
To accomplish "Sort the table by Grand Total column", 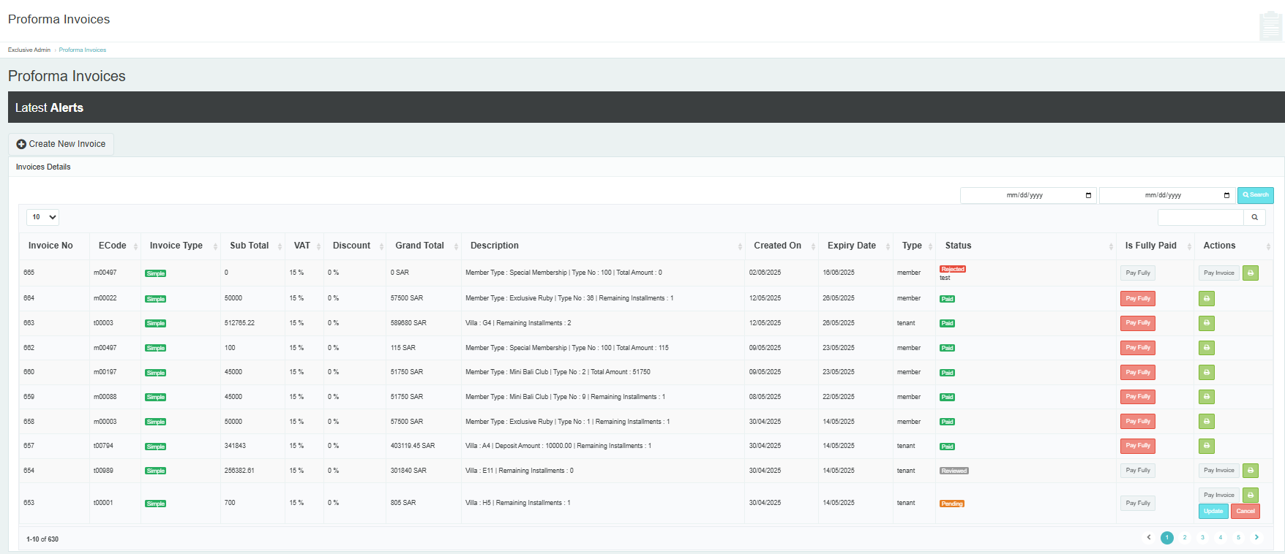I will tap(420, 246).
